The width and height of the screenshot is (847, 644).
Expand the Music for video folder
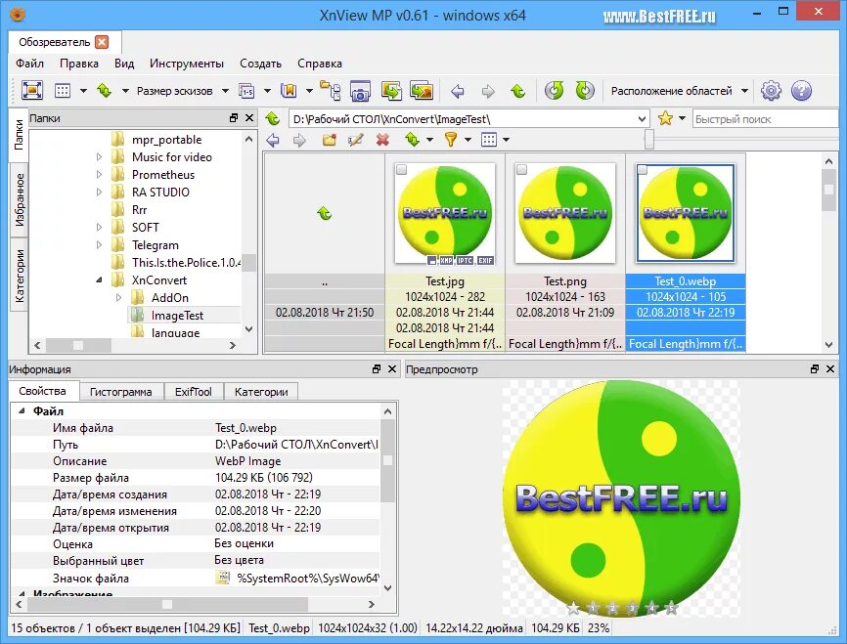pyautogui.click(x=100, y=157)
